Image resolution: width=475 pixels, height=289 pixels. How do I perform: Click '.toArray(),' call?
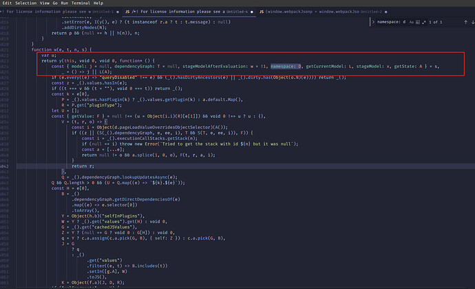click(x=85, y=211)
